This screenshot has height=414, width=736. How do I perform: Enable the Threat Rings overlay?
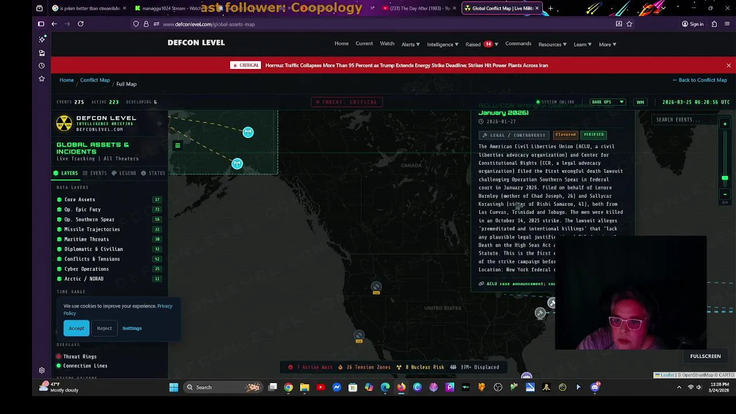(76, 356)
